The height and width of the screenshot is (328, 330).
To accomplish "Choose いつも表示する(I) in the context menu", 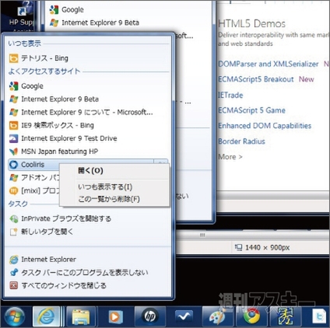I will (114, 187).
